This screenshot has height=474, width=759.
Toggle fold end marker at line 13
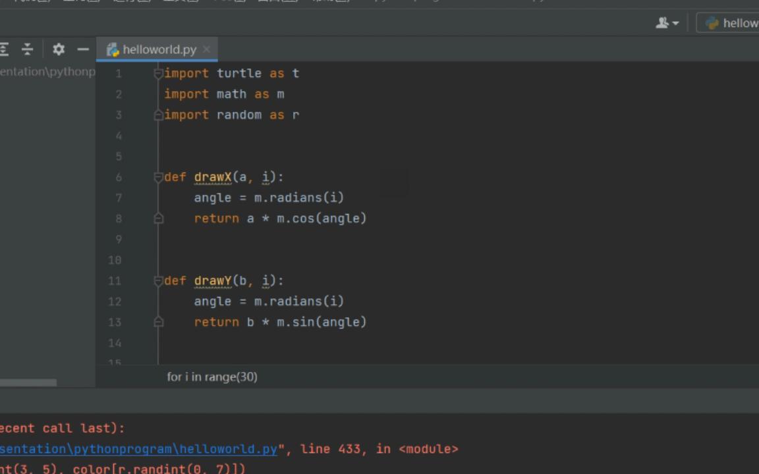pyautogui.click(x=158, y=322)
